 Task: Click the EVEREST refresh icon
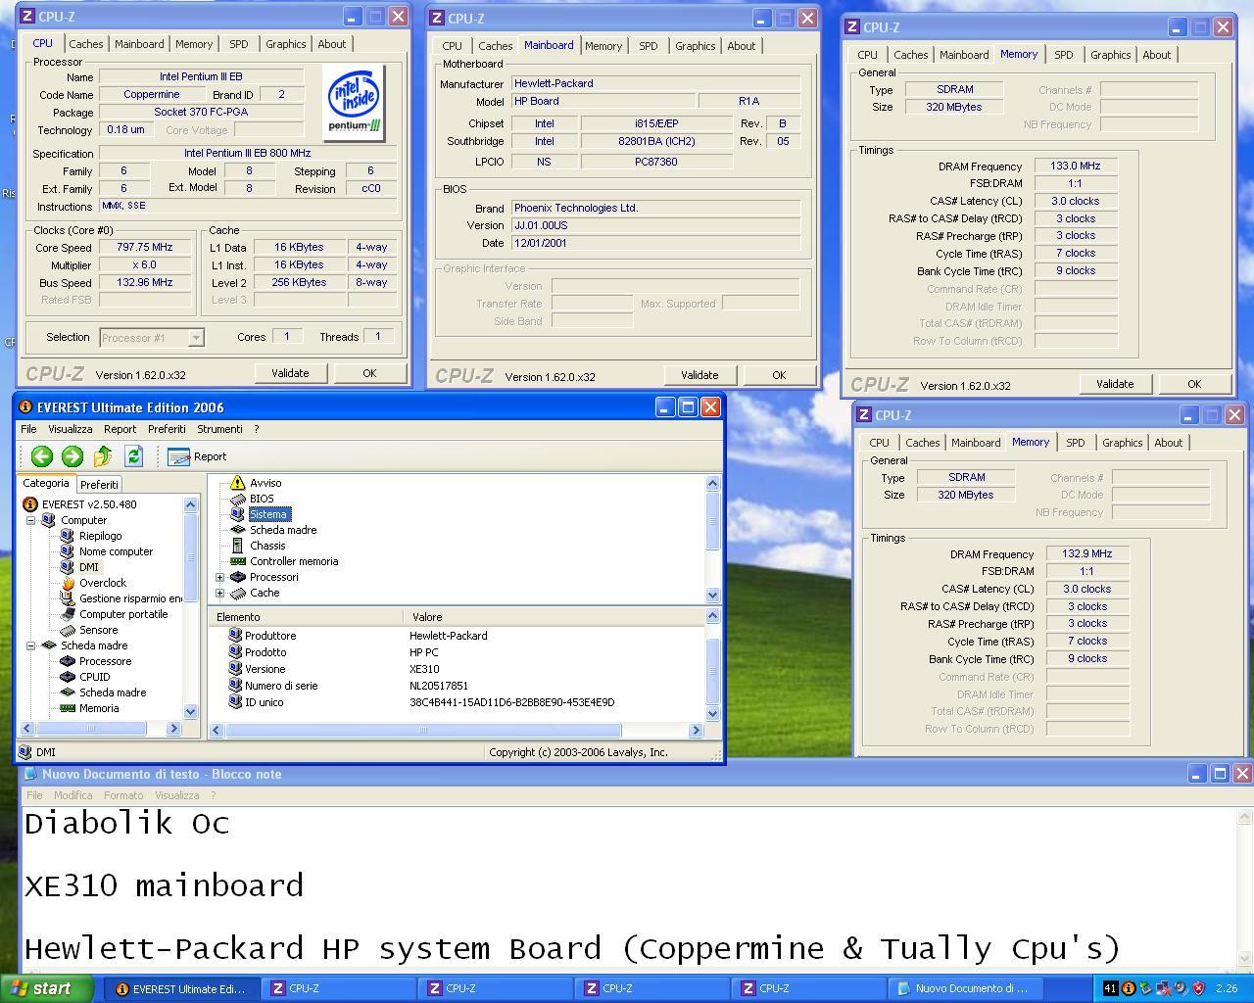click(134, 455)
